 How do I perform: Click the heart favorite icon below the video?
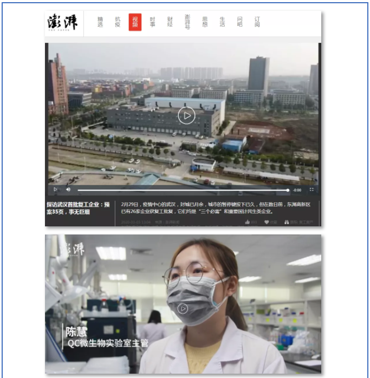(267, 222)
